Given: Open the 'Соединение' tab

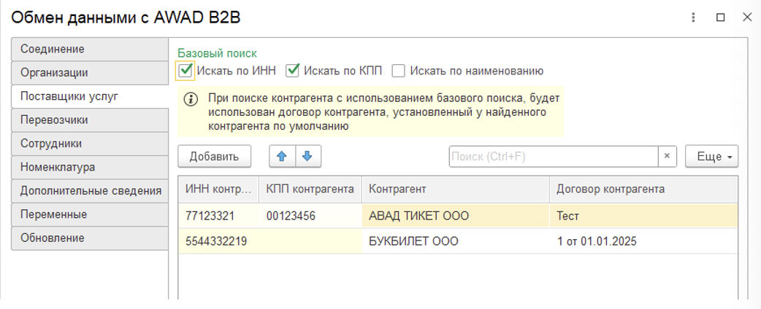Looking at the screenshot, I should 89,50.
